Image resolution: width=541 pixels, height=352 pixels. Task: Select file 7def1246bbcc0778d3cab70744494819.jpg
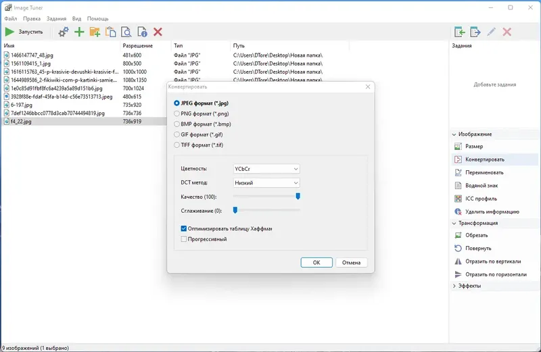[x=57, y=113]
